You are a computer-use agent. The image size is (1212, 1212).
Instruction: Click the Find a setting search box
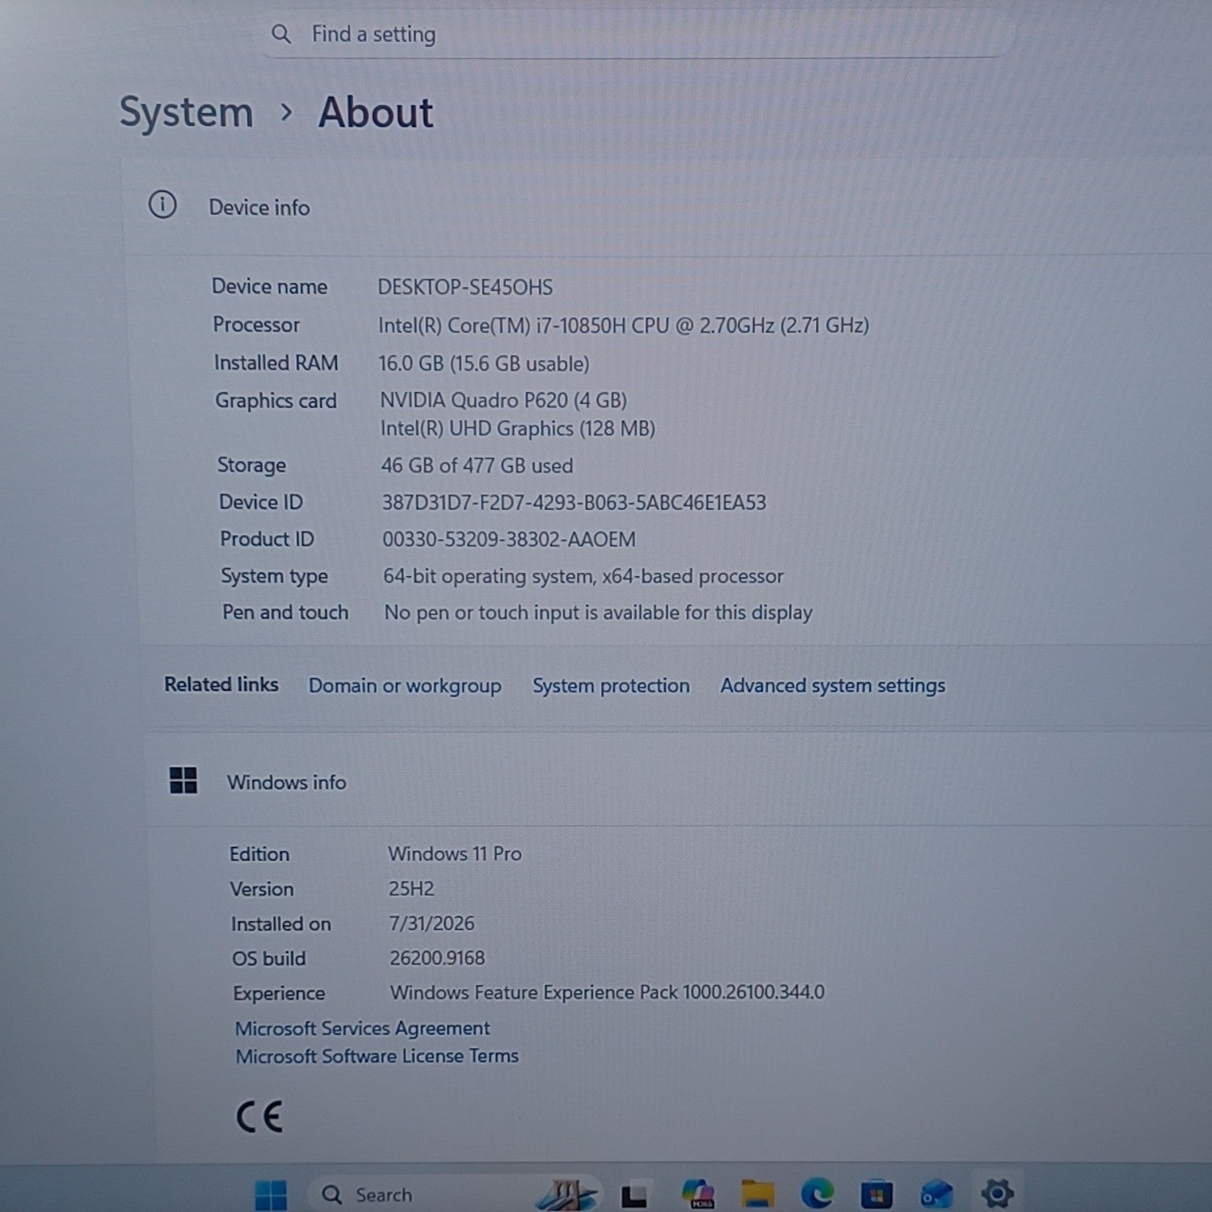638,34
